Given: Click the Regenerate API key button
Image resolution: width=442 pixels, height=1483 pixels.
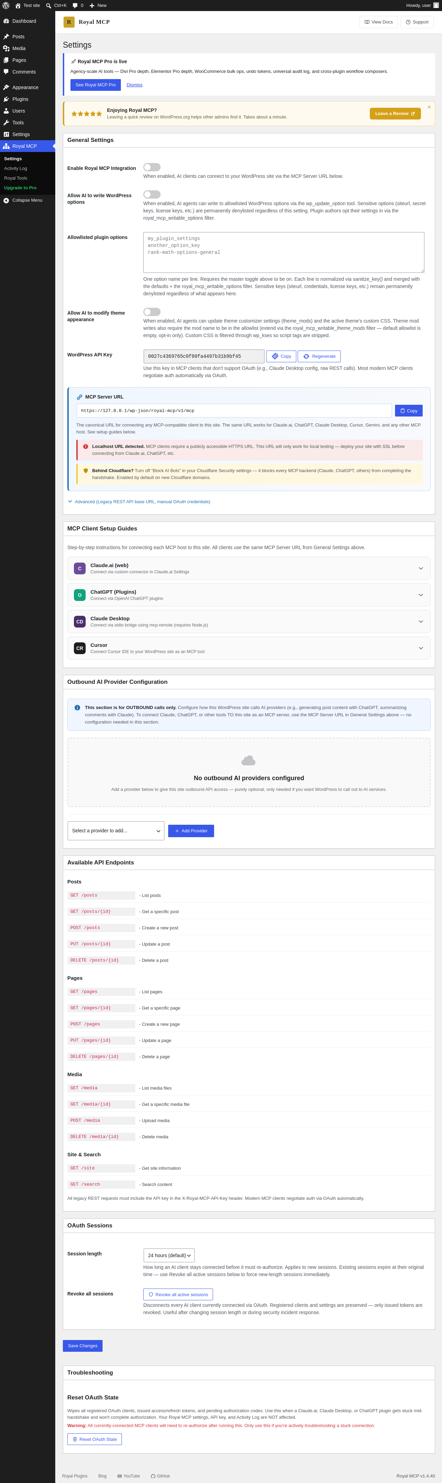Looking at the screenshot, I should [319, 356].
